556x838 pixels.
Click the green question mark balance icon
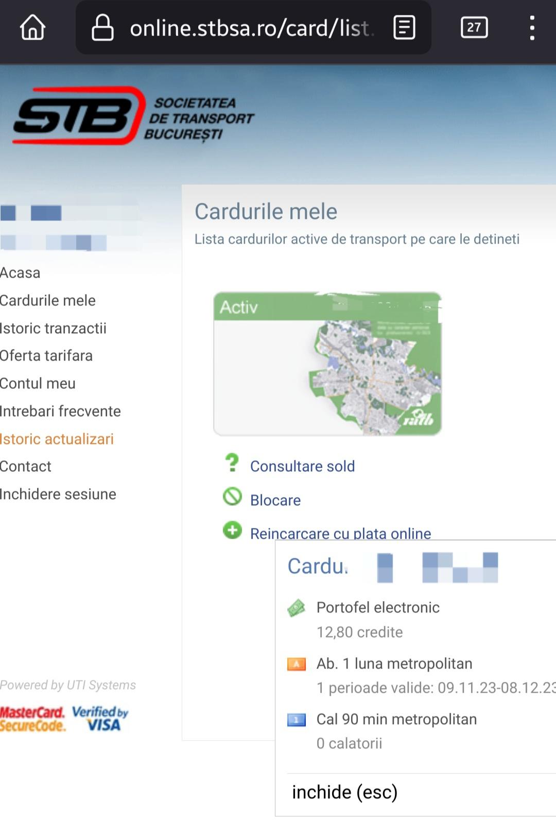232,463
